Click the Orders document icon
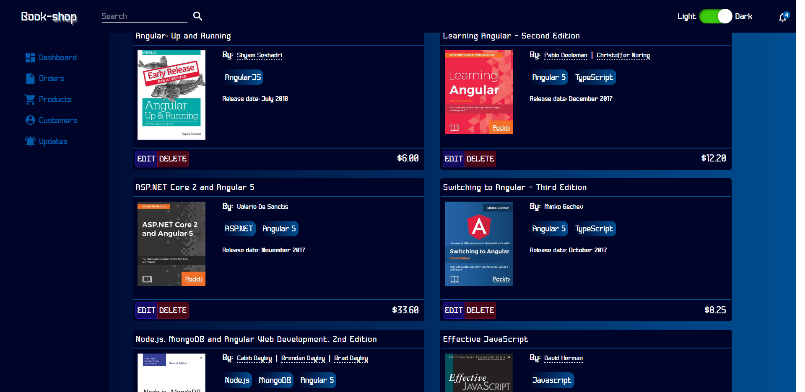The height and width of the screenshot is (392, 805). coord(30,79)
